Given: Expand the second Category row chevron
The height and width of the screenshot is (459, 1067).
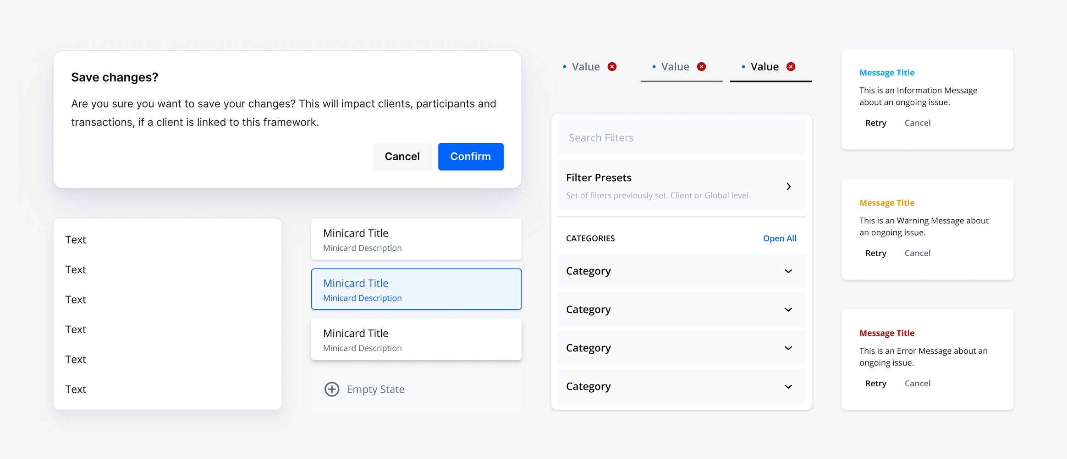Looking at the screenshot, I should click(x=788, y=309).
